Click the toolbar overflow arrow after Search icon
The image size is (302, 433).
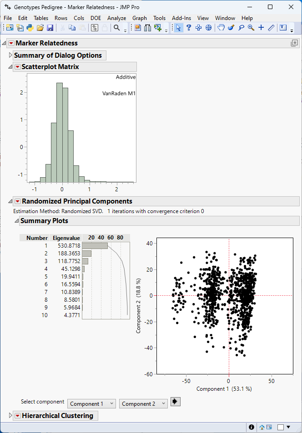click(x=125, y=30)
